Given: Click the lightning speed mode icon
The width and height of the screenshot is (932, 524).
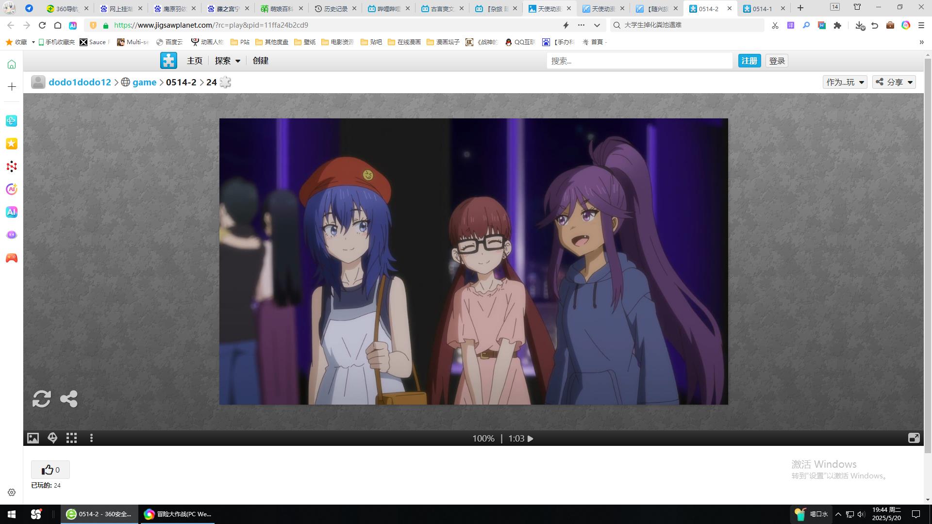Looking at the screenshot, I should pyautogui.click(x=566, y=25).
